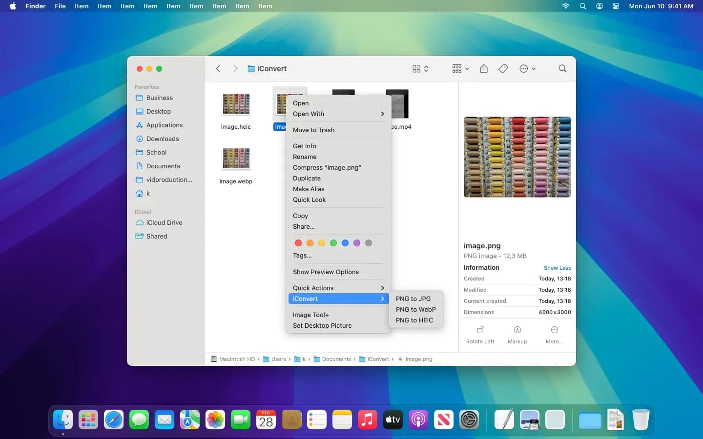This screenshot has width=703, height=439.
Task: Select the image.heic file thumbnail
Action: tap(236, 104)
